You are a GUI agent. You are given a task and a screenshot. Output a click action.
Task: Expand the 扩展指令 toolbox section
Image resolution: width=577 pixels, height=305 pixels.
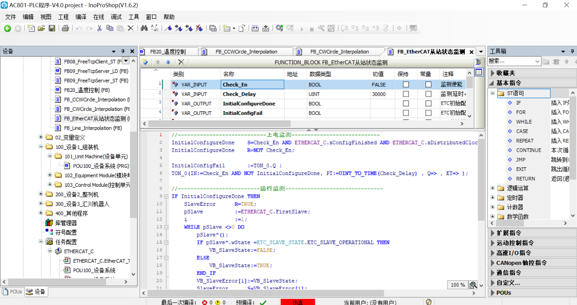492,233
